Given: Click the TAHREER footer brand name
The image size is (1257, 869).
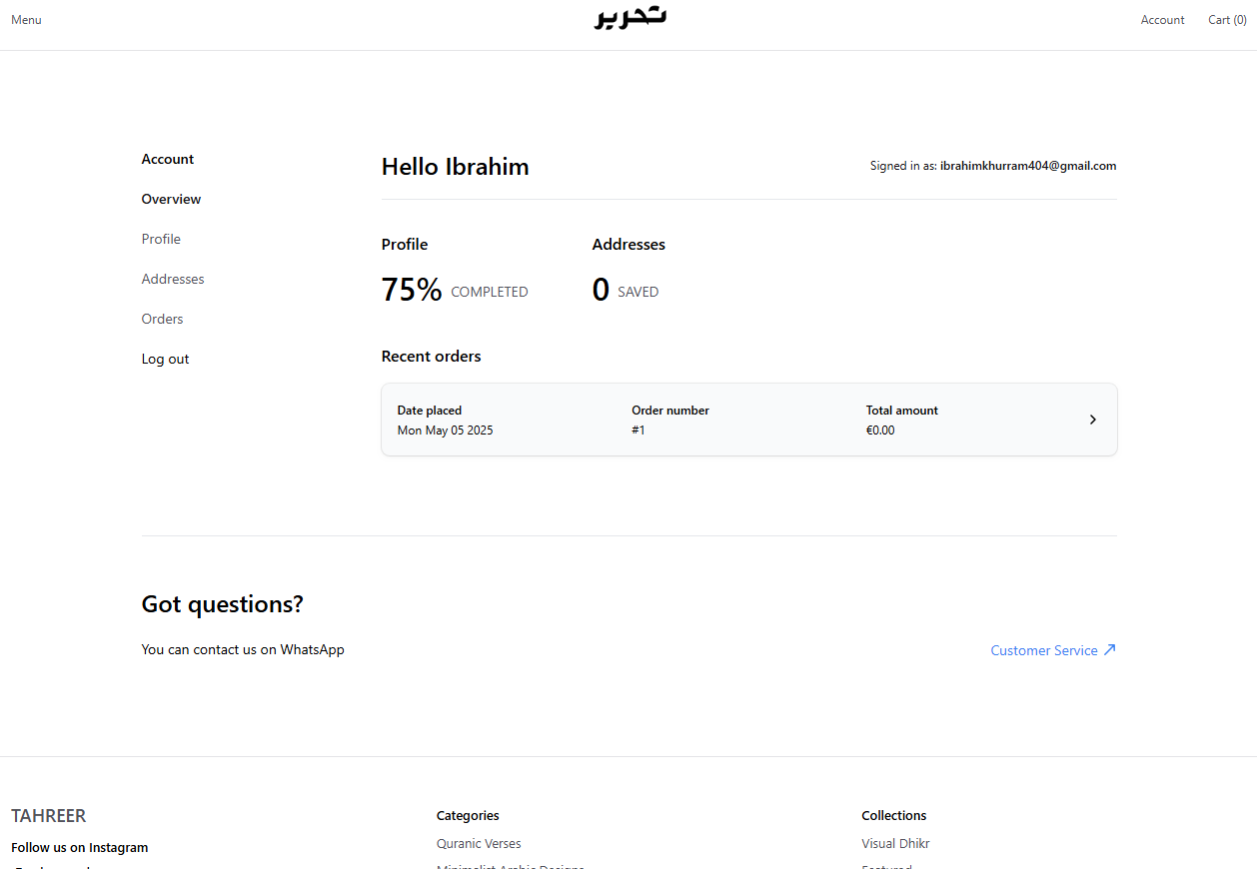Looking at the screenshot, I should coord(48,816).
